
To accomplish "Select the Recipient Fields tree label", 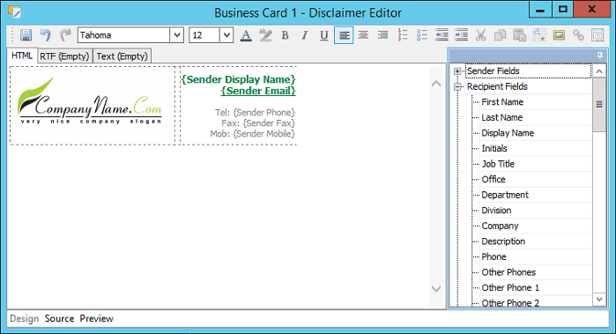I will pos(497,87).
